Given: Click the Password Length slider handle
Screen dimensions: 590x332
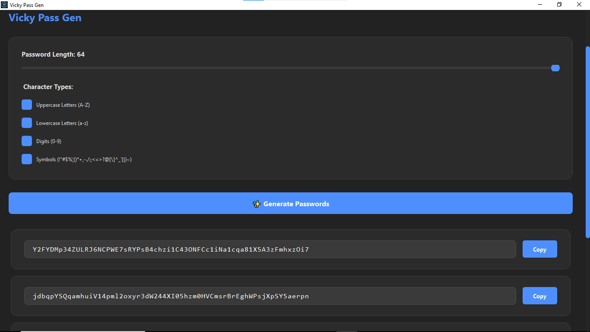Looking at the screenshot, I should [x=555, y=68].
